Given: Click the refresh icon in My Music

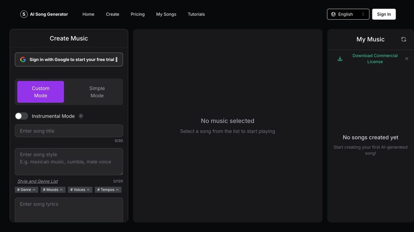Looking at the screenshot, I should pos(403,39).
